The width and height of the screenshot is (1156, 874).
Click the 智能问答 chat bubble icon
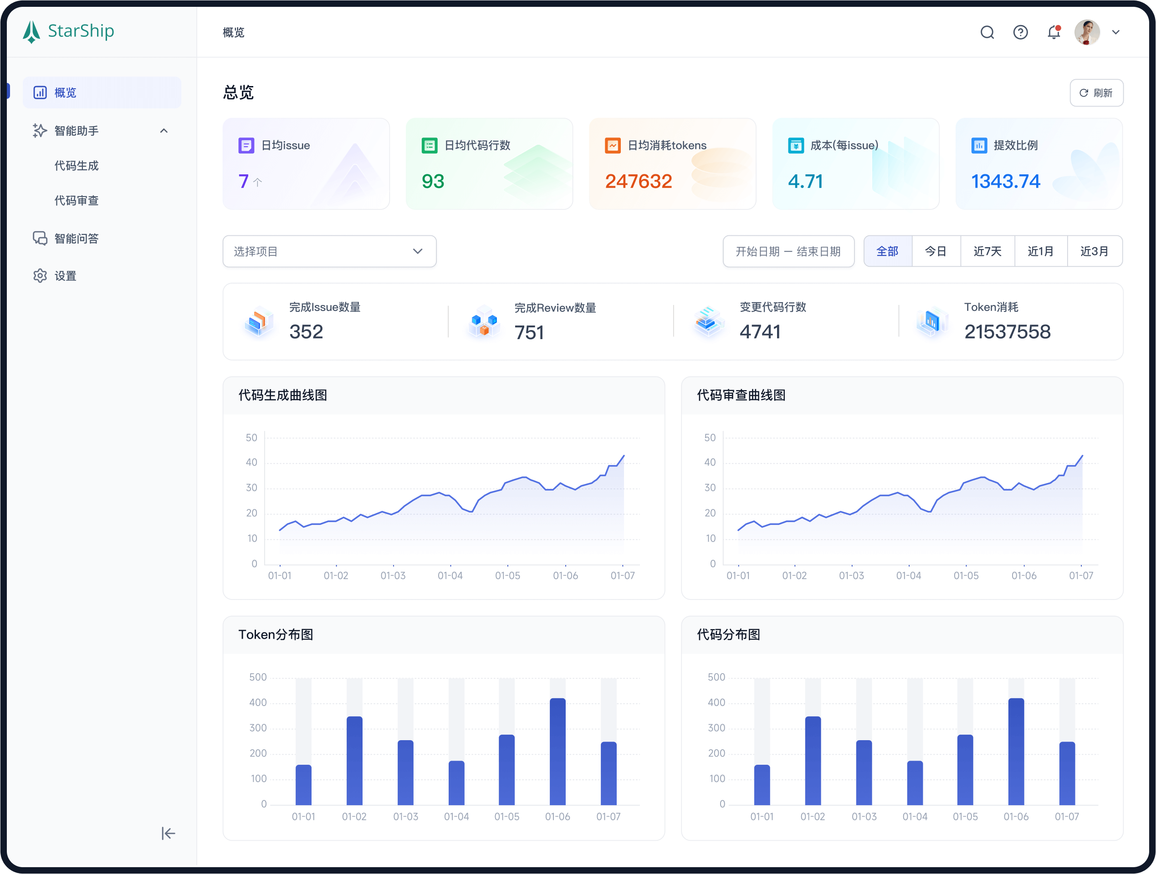tap(40, 238)
